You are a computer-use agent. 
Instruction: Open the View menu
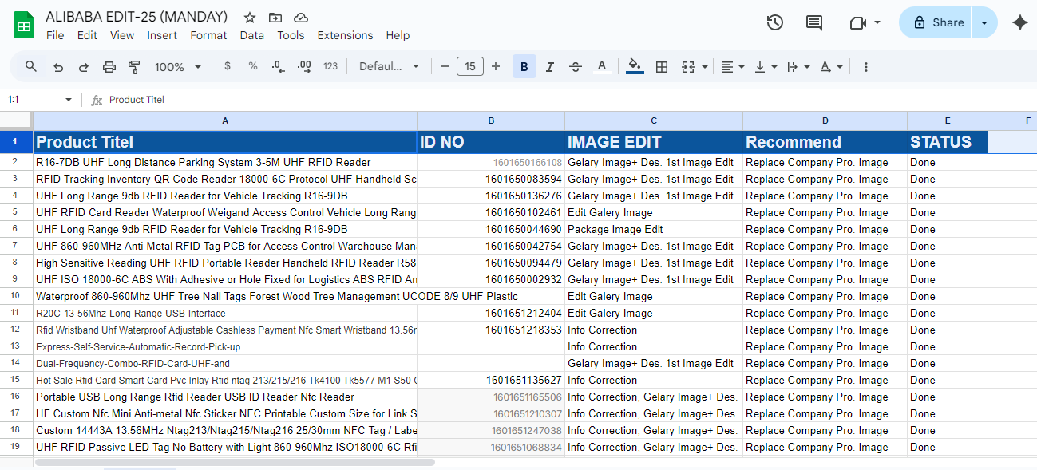point(122,35)
